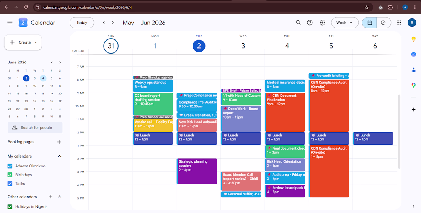Open the main menu hamburger icon

tap(10, 23)
